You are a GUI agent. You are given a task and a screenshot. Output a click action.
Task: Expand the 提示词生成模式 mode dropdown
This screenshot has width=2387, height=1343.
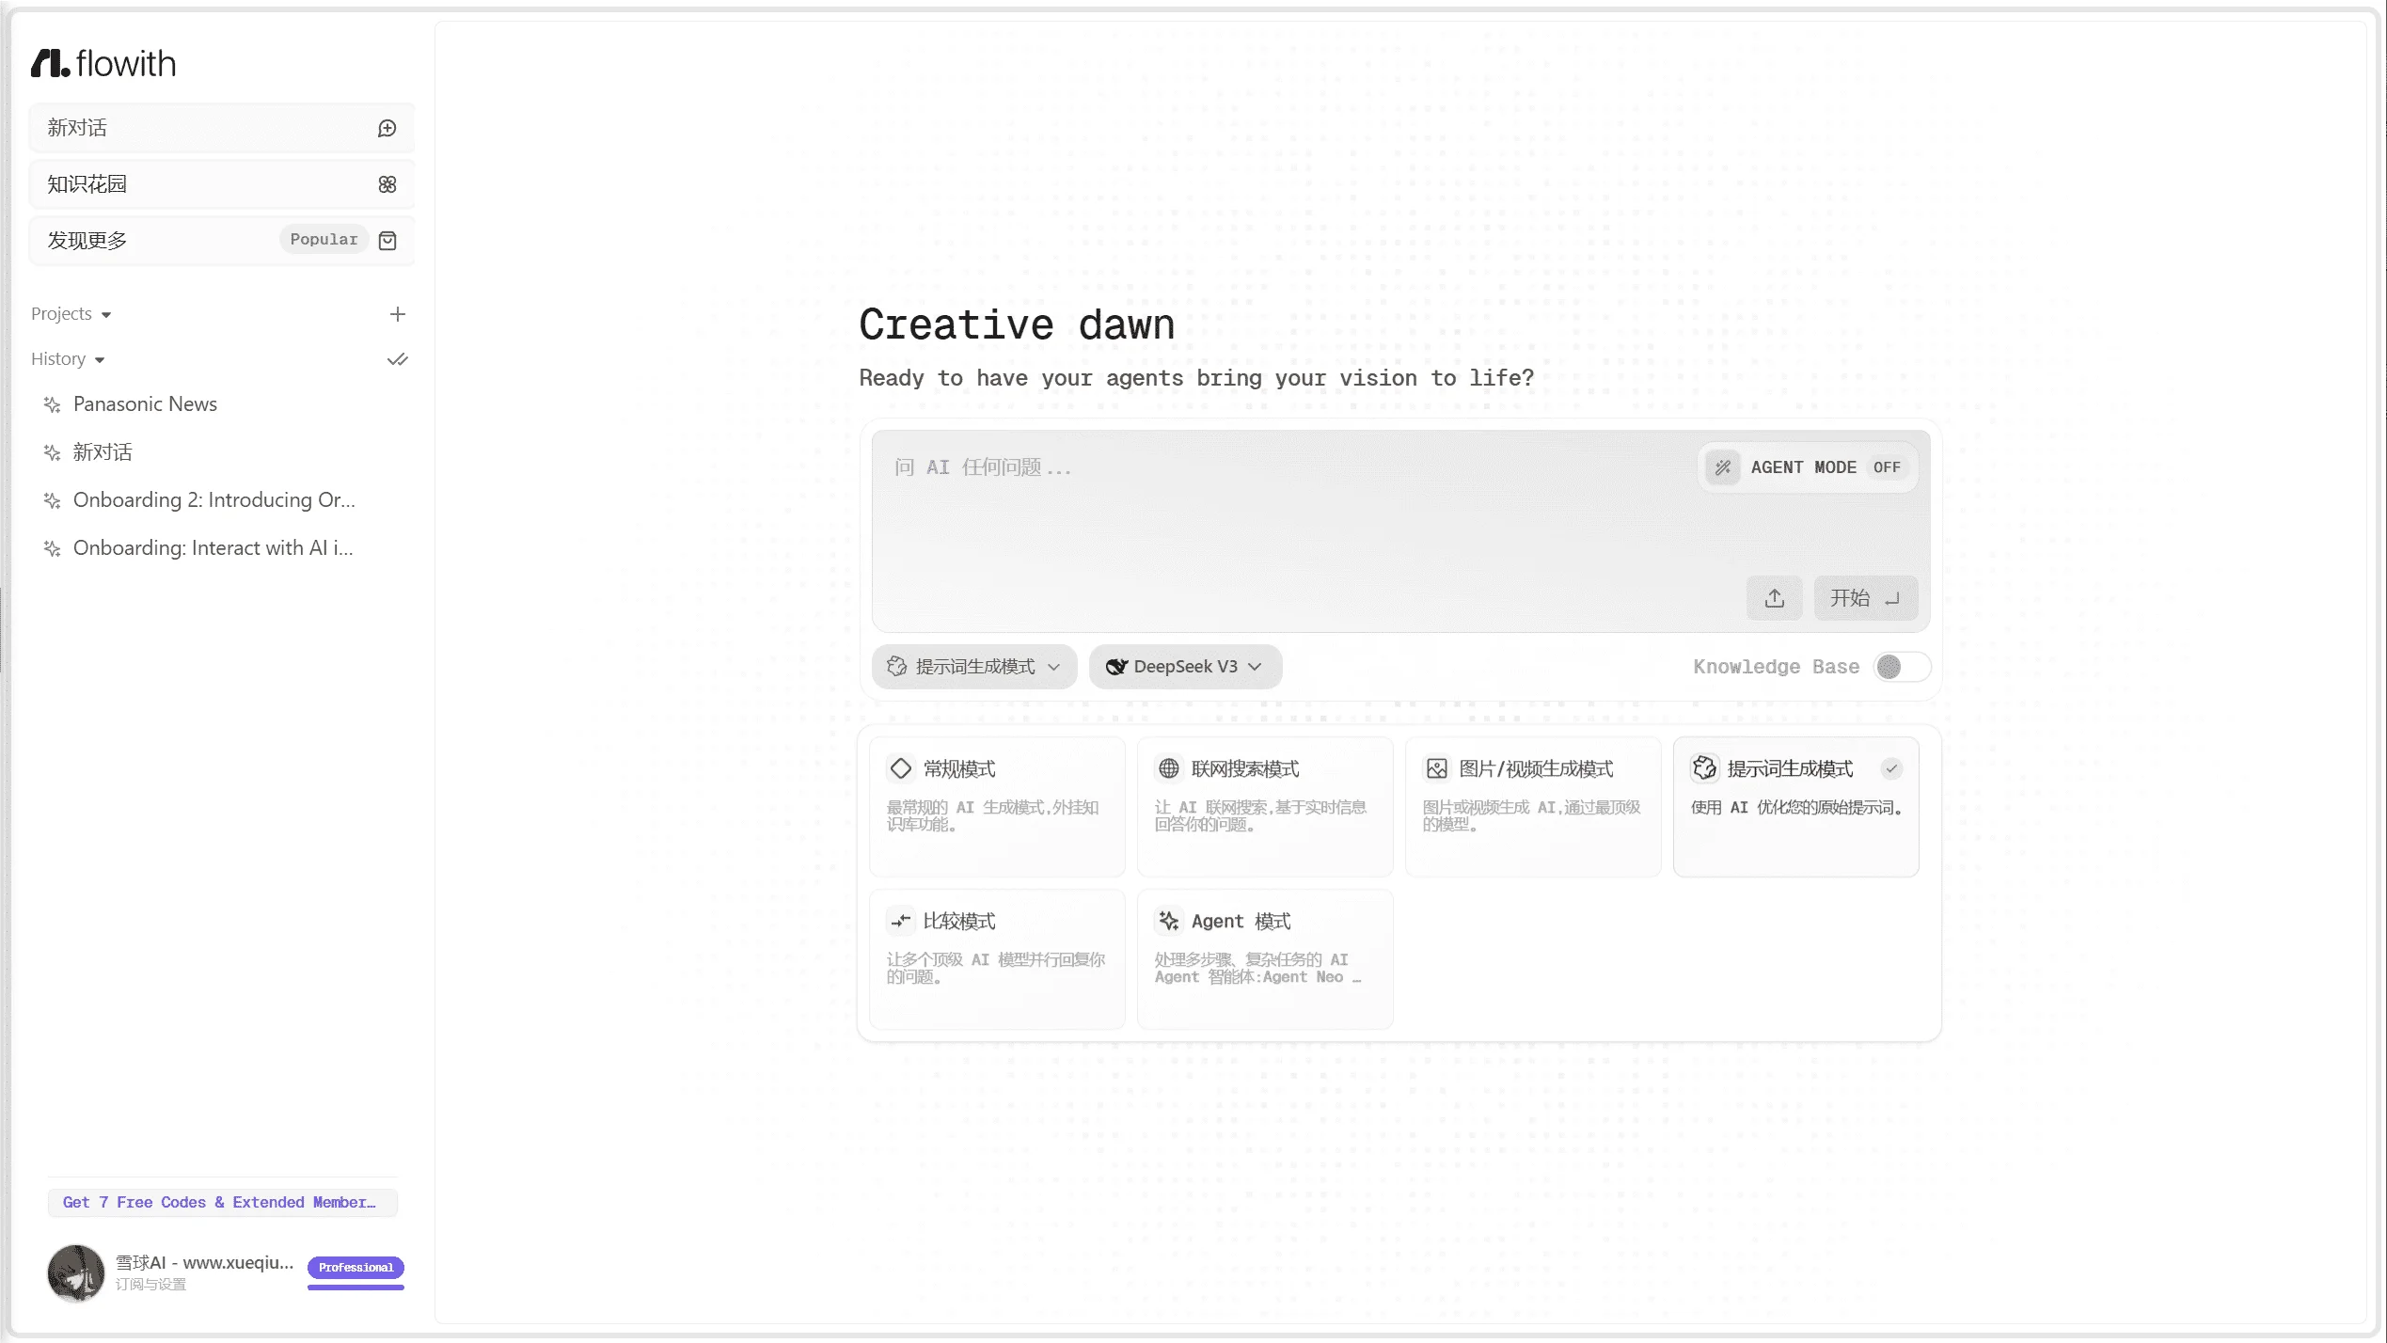973,667
